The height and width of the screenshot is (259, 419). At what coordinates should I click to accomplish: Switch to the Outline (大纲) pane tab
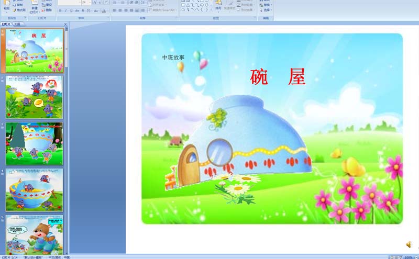[x=17, y=24]
